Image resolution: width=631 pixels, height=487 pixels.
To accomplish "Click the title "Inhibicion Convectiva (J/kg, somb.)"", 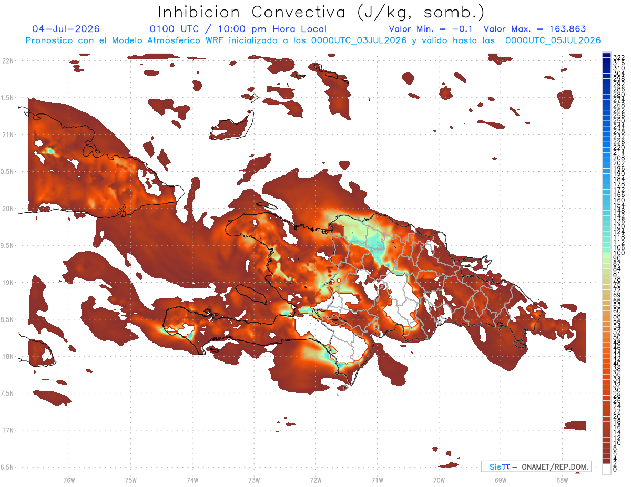I will (321, 12).
